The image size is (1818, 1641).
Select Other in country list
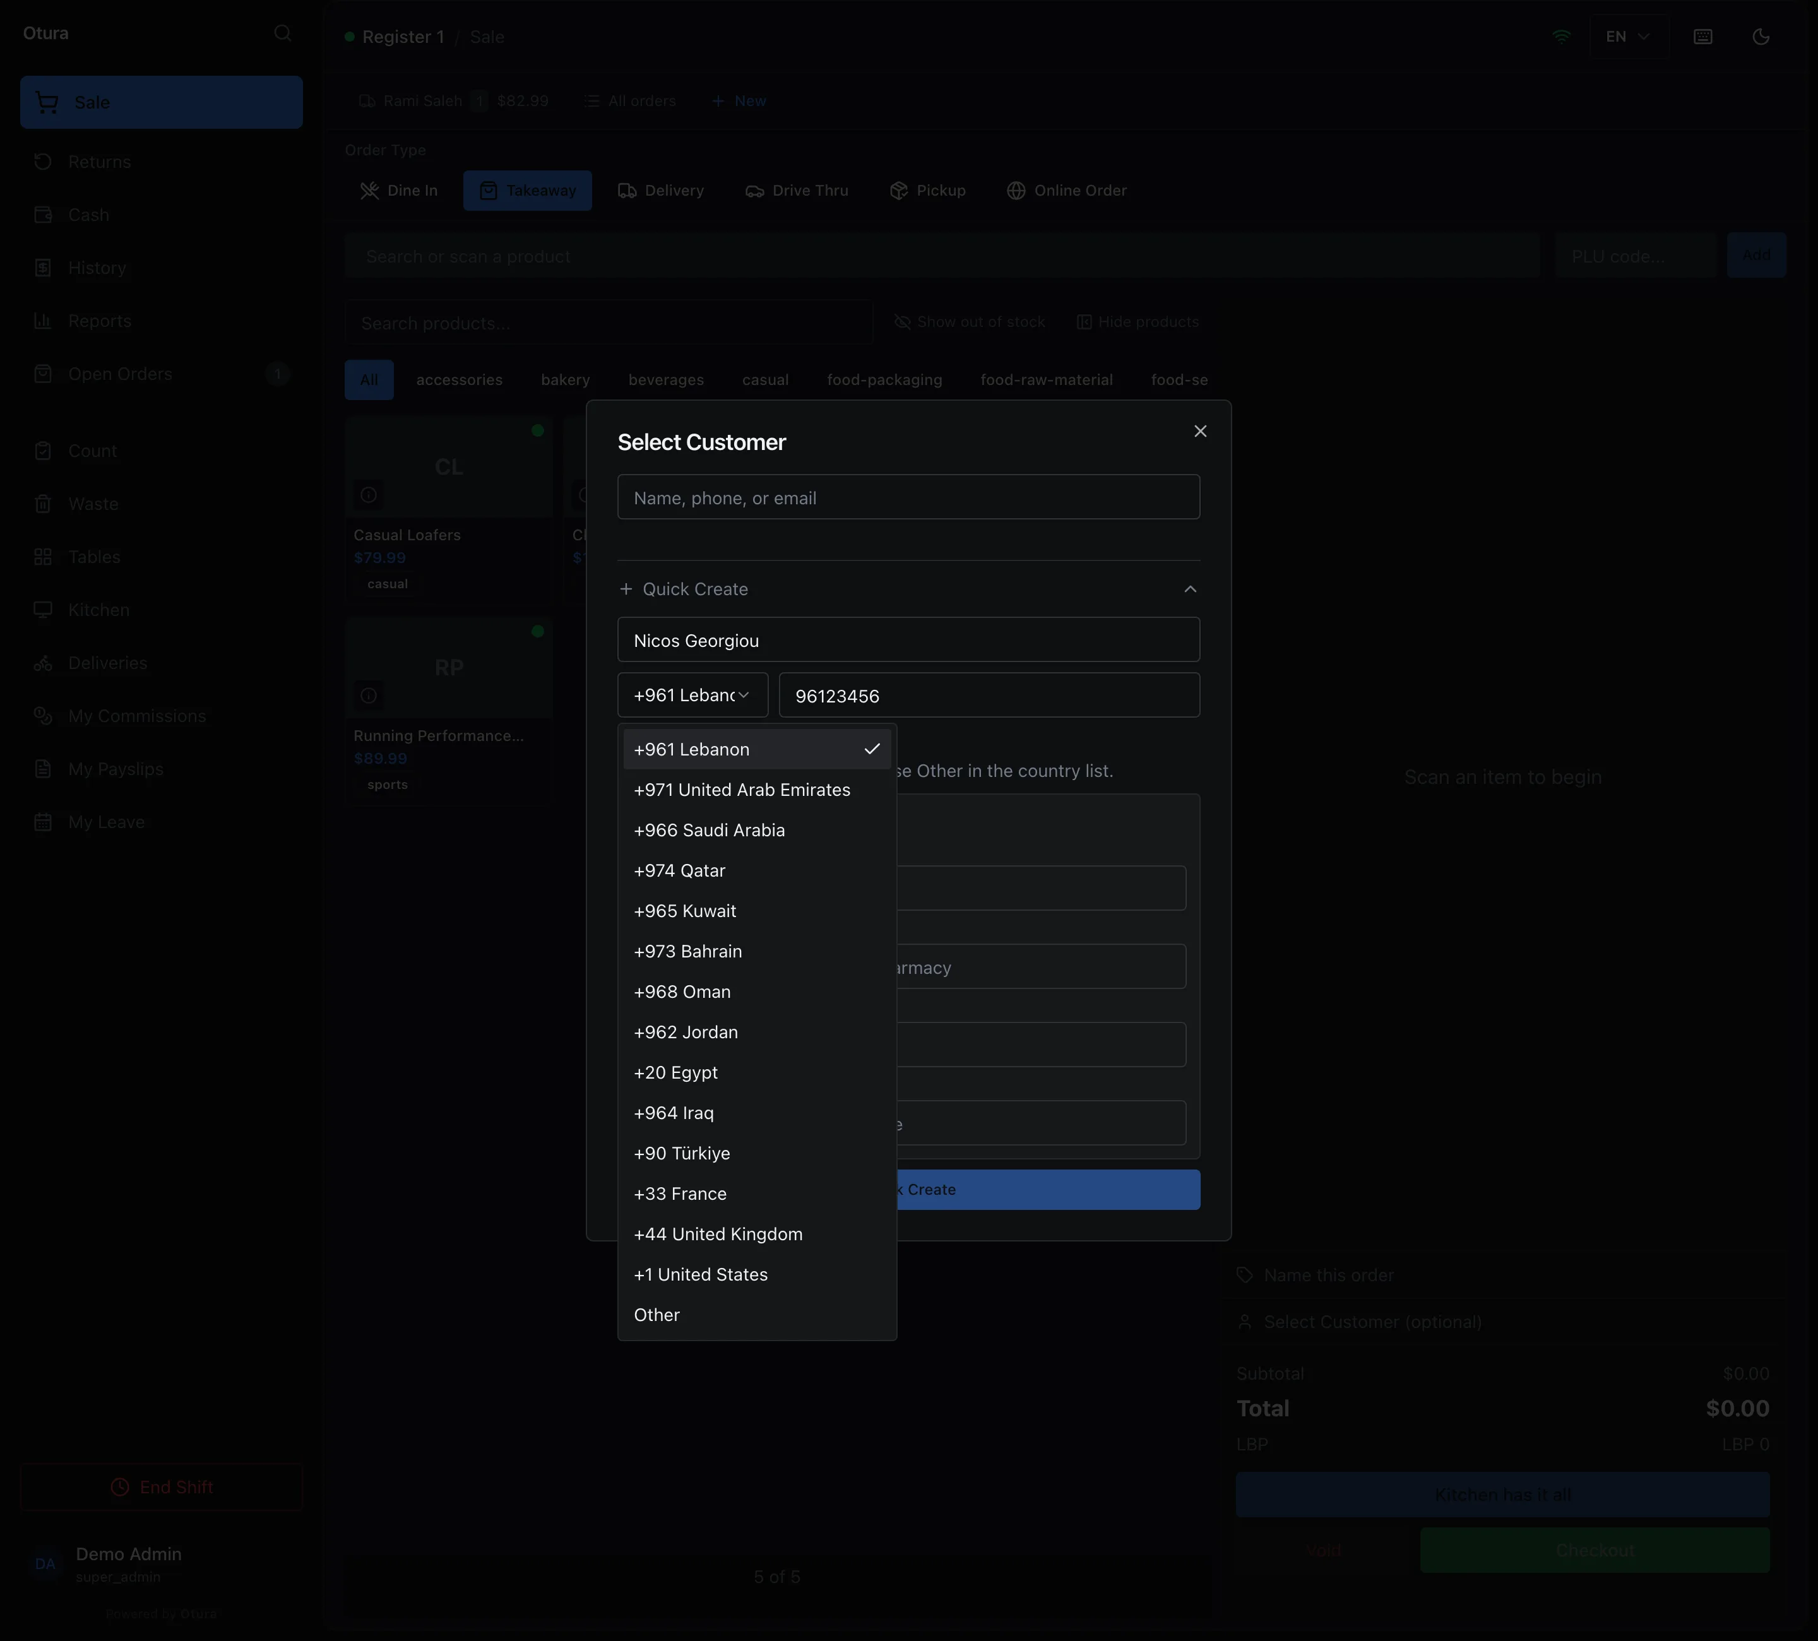pos(757,1315)
